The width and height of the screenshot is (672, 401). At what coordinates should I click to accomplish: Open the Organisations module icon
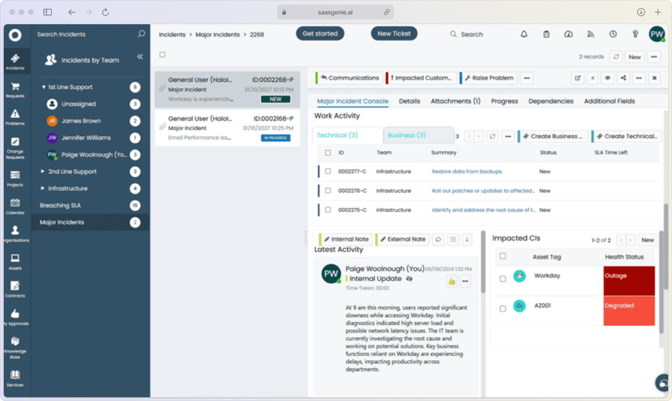pyautogui.click(x=15, y=234)
